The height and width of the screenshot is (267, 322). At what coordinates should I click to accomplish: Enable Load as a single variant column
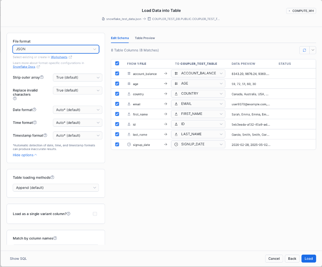95,214
